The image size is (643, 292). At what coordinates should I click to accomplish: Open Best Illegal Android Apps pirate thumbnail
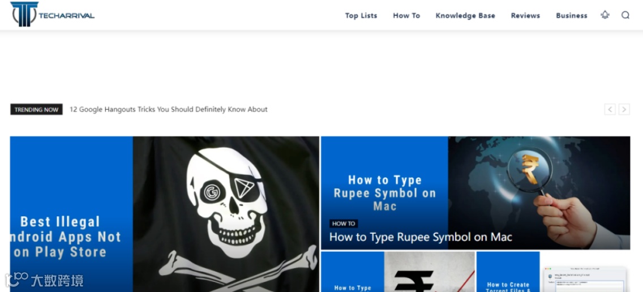click(165, 214)
